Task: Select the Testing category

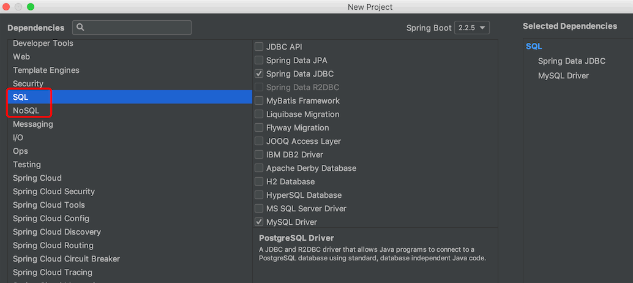Action: 130,164
